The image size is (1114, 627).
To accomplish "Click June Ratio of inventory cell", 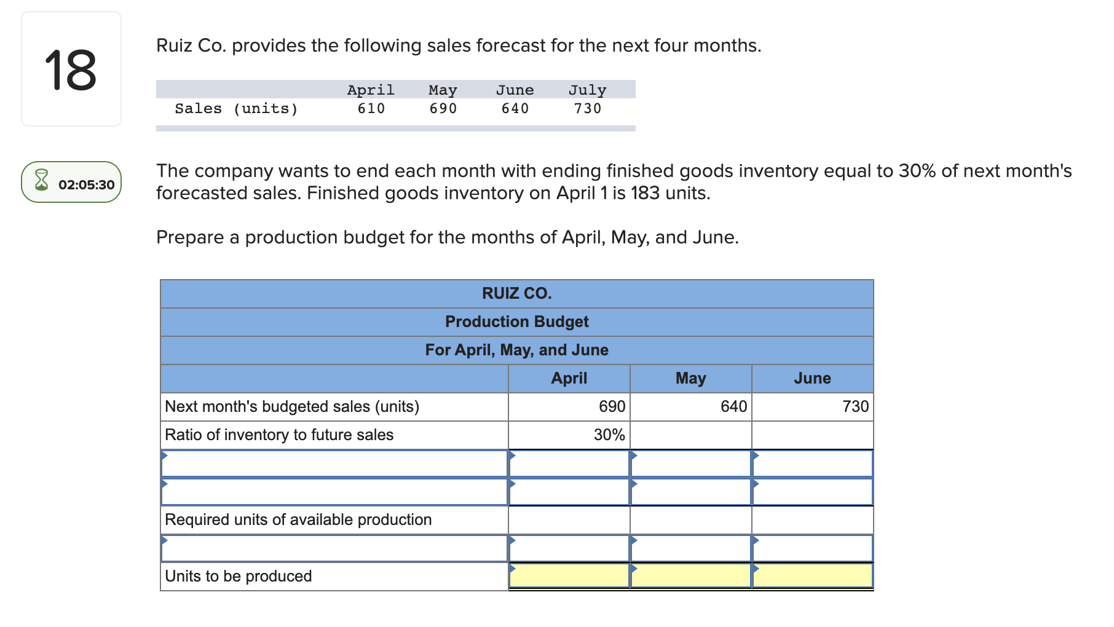I will click(x=813, y=435).
